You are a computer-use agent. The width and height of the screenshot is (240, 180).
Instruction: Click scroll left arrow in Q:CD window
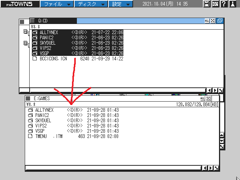(x=209, y=90)
